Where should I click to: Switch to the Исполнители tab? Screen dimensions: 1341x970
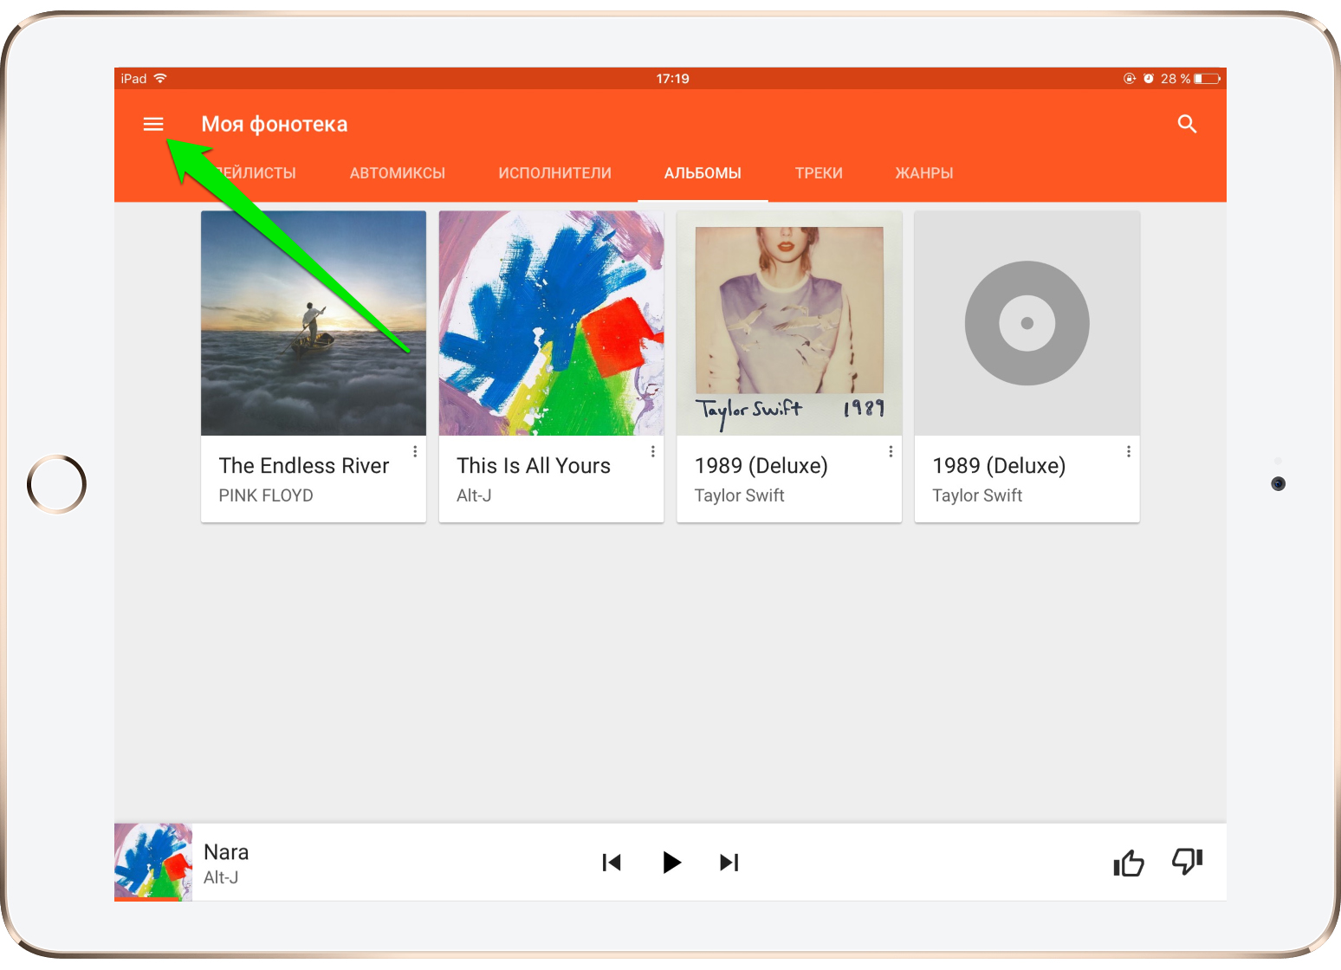(555, 173)
